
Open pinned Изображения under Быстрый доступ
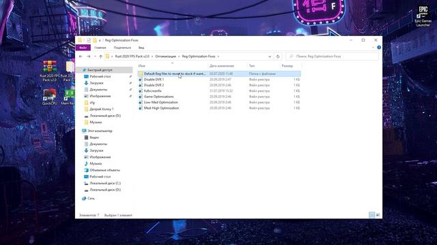pos(100,96)
